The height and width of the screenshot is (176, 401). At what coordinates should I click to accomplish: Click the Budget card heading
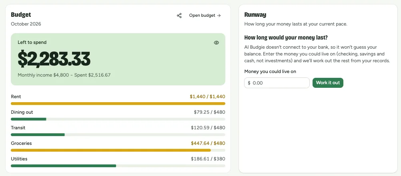coord(21,15)
